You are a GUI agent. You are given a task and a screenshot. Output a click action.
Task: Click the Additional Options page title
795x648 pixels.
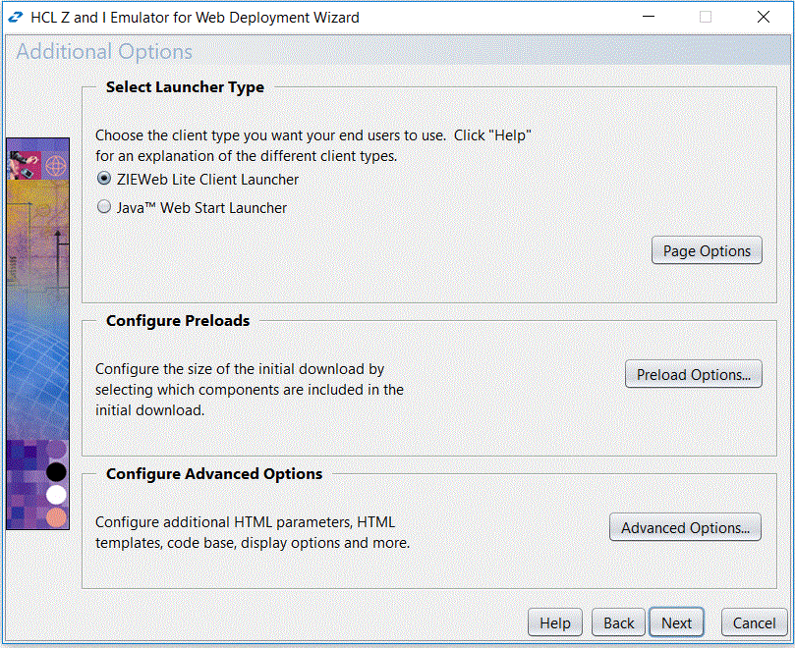point(102,52)
